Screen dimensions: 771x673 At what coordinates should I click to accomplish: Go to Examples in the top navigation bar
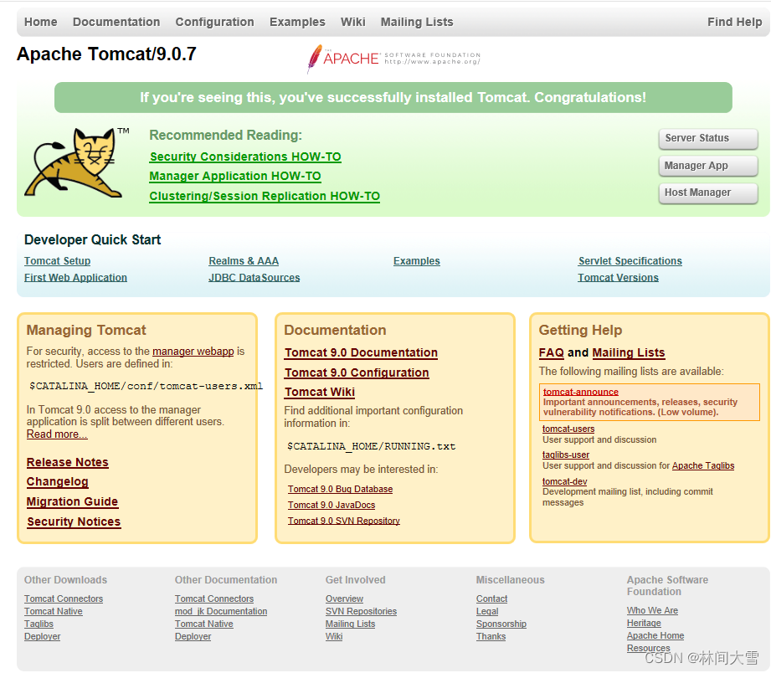tap(297, 22)
